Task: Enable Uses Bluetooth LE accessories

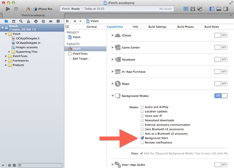Action: (142, 129)
